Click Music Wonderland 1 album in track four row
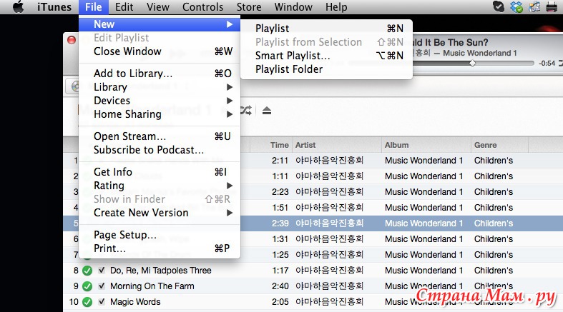Screen dimensions: 563x312 424,207
